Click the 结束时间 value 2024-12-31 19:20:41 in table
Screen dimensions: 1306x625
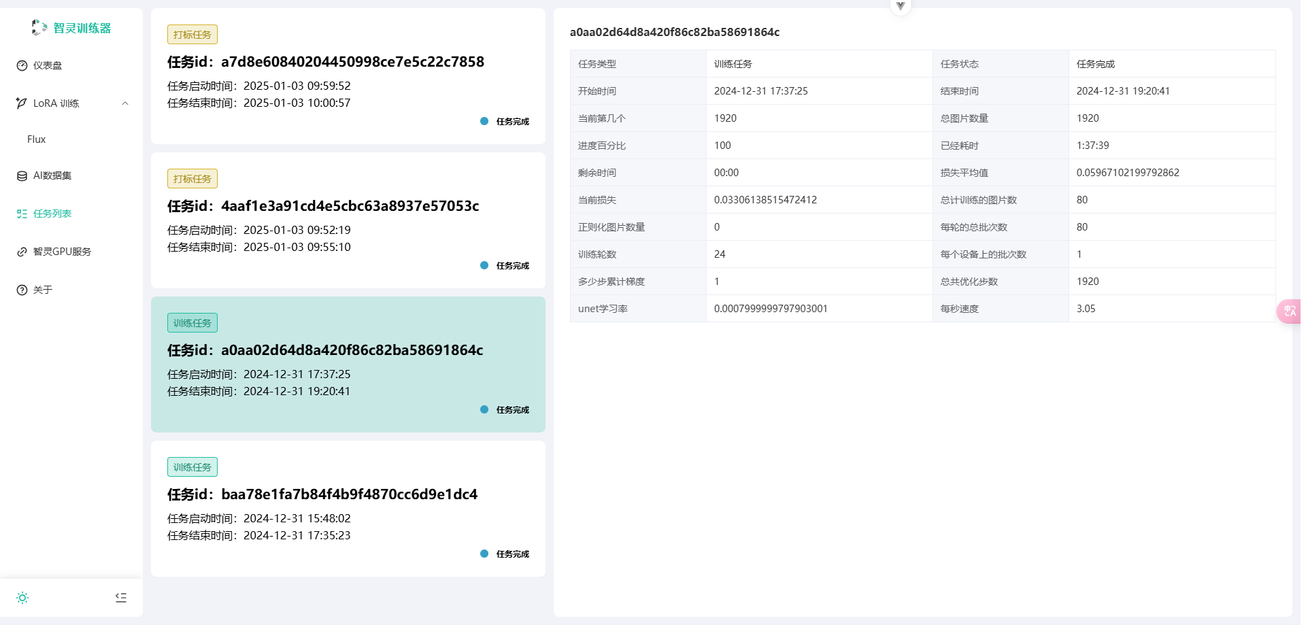pos(1123,91)
